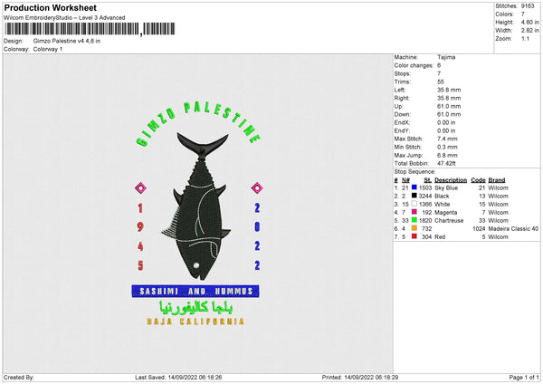The height and width of the screenshot is (384, 543).
Task: Click the green Arabic text in design
Action: tap(196, 307)
